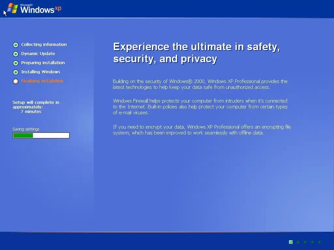Image resolution: width=334 pixels, height=250 pixels.
Task: Click the green bullet beside Installing Windows
Action: click(16, 72)
